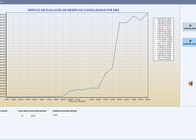The image size is (196, 140).
Task: Select the legend entry for 2/2024
Action: [x=163, y=21]
